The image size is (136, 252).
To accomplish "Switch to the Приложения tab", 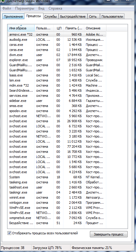I will coord(13,16).
